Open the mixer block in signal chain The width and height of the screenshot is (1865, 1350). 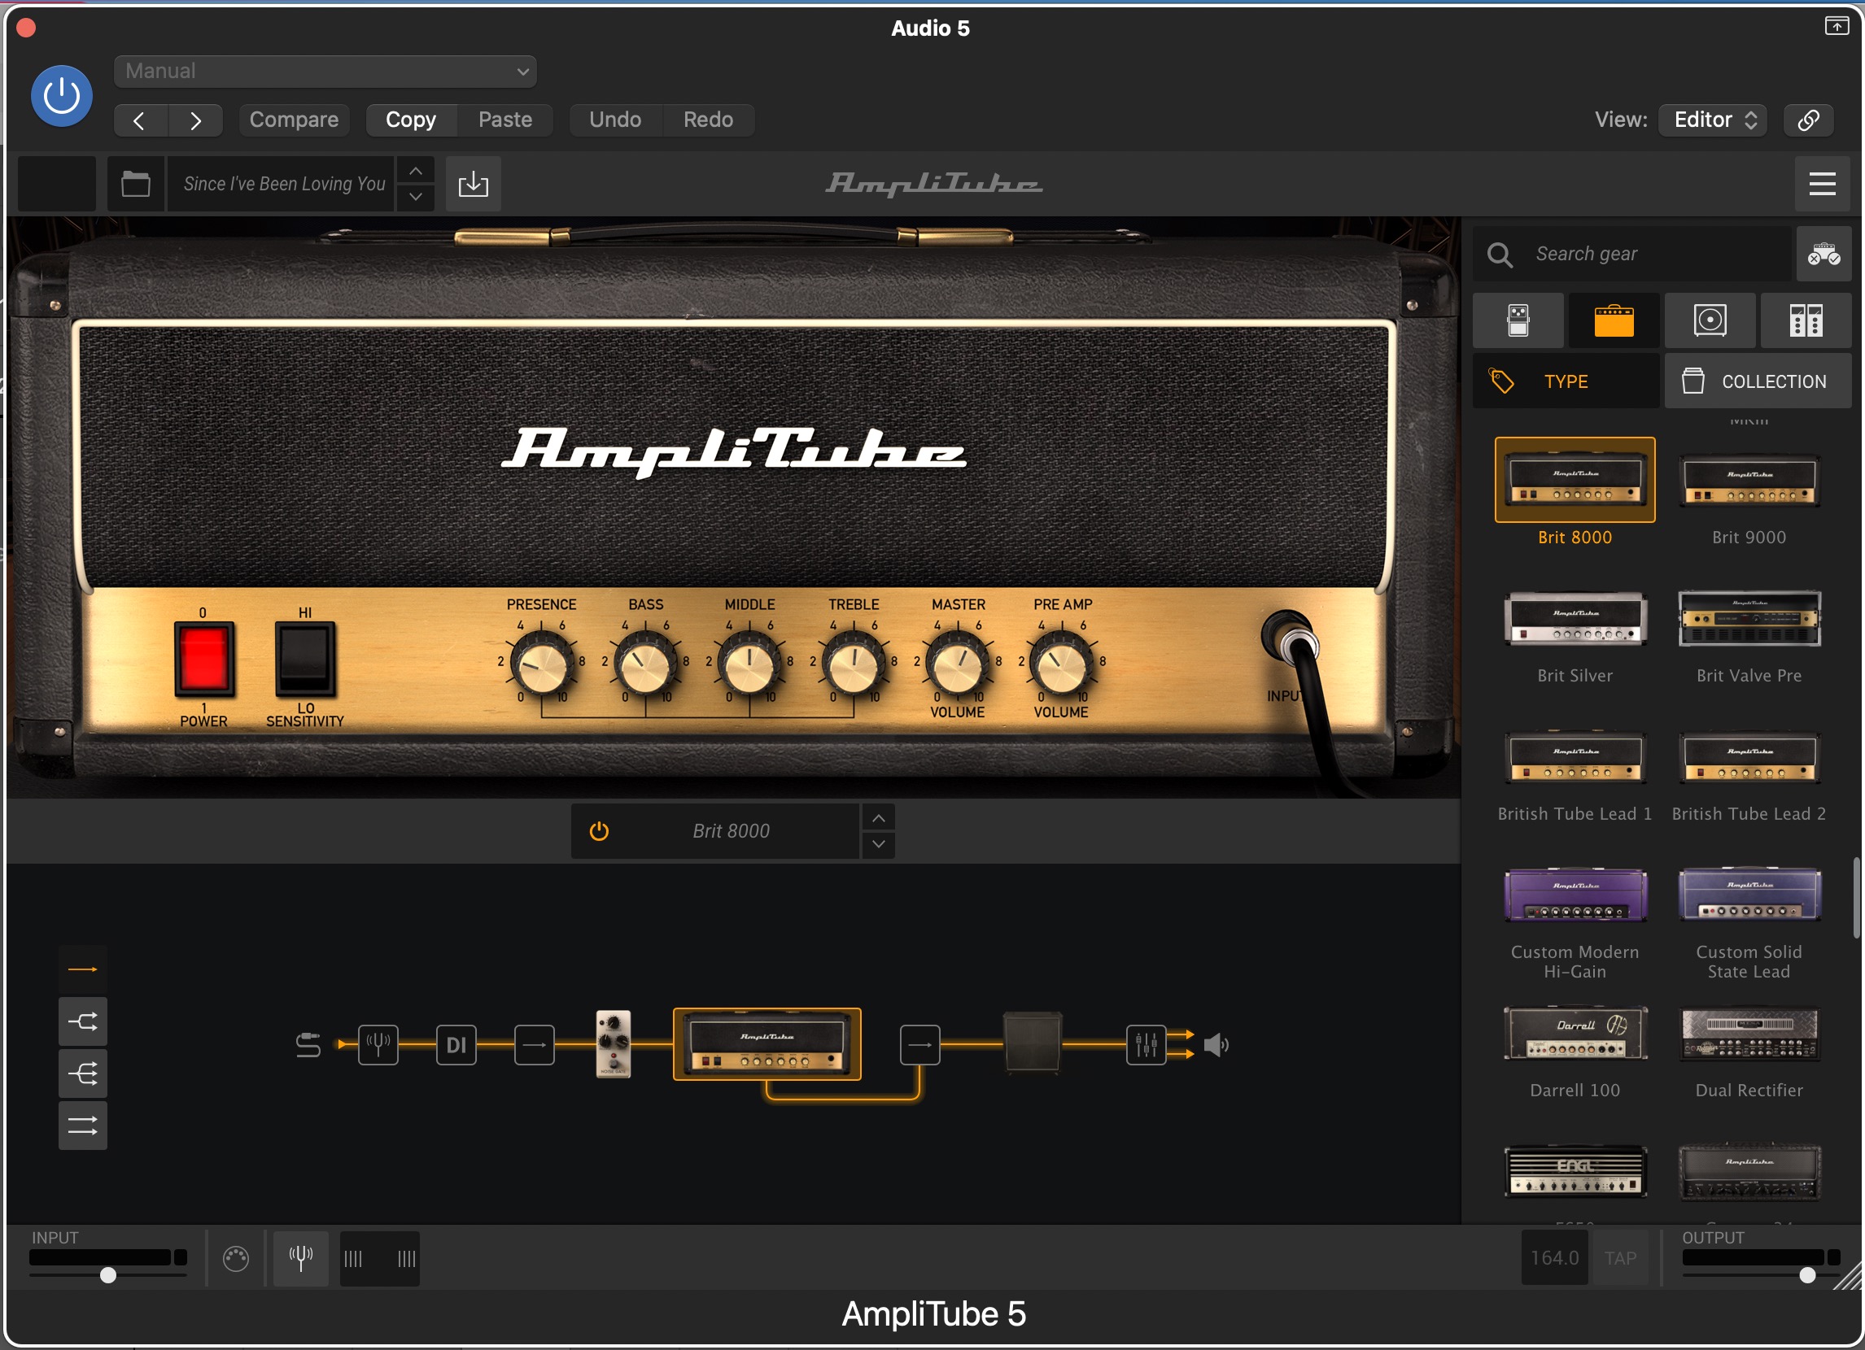coord(1146,1045)
